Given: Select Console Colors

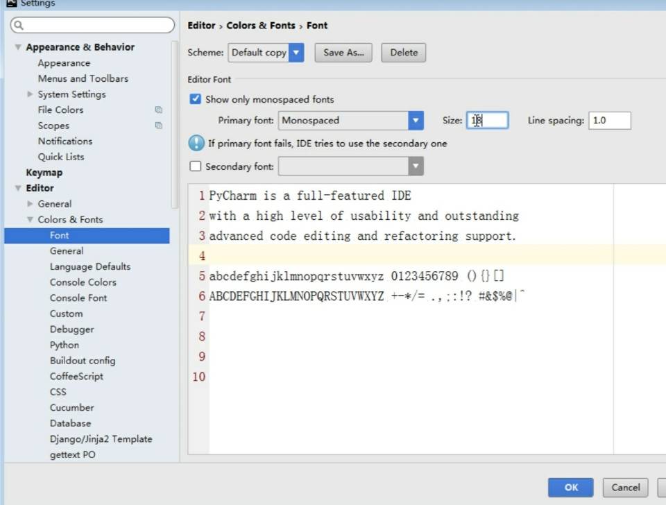Looking at the screenshot, I should [x=83, y=282].
